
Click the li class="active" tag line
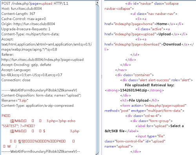(152, 29)
